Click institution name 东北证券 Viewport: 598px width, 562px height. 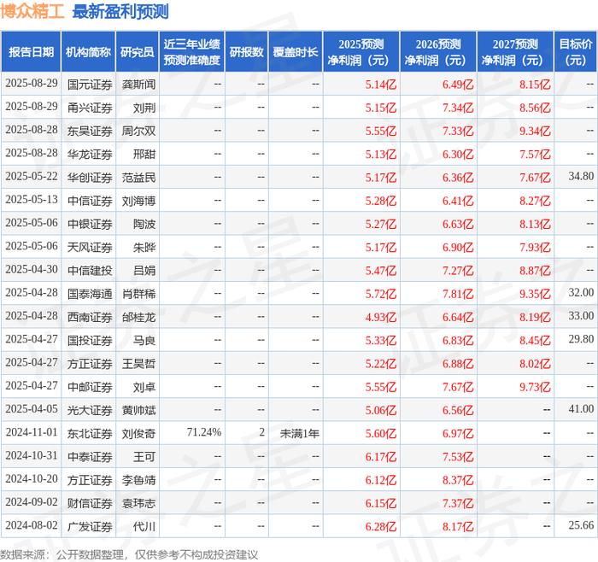(x=90, y=433)
